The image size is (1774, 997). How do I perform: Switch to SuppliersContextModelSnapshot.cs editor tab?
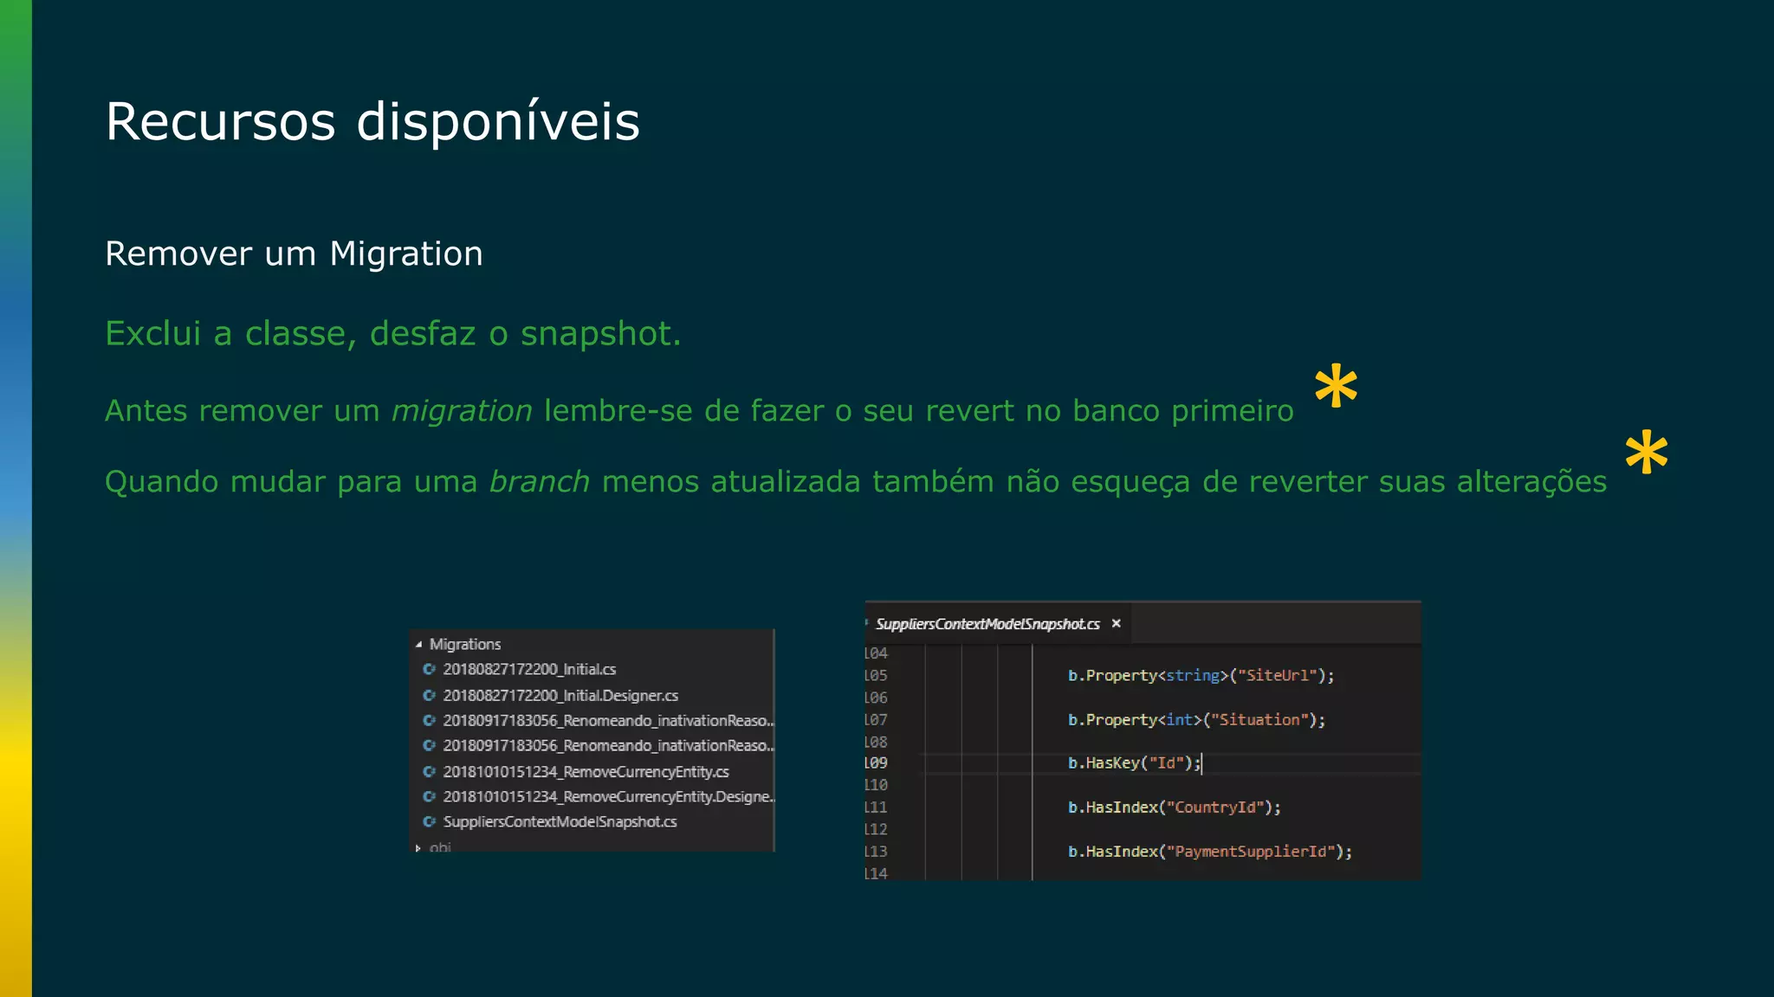987,624
